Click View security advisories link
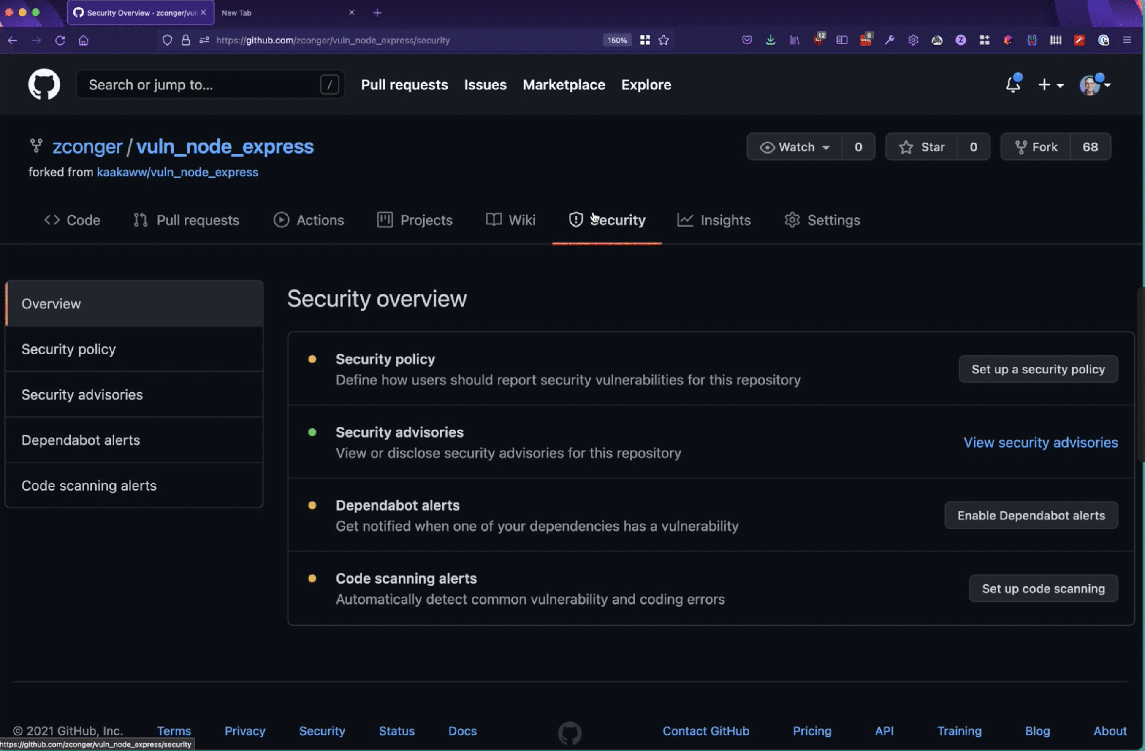This screenshot has width=1145, height=751. pyautogui.click(x=1041, y=442)
